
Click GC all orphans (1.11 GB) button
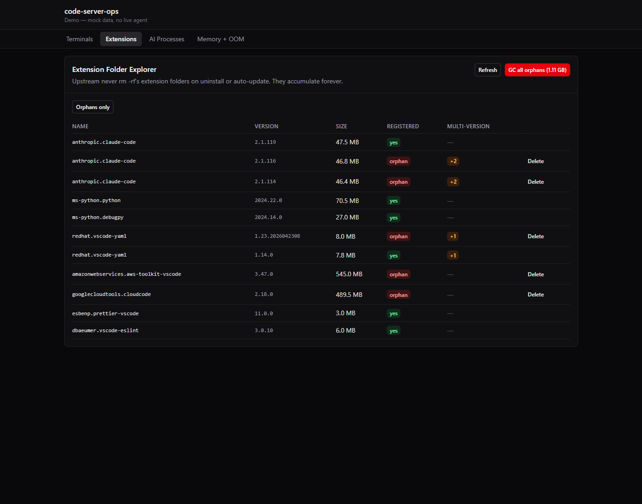coord(537,70)
